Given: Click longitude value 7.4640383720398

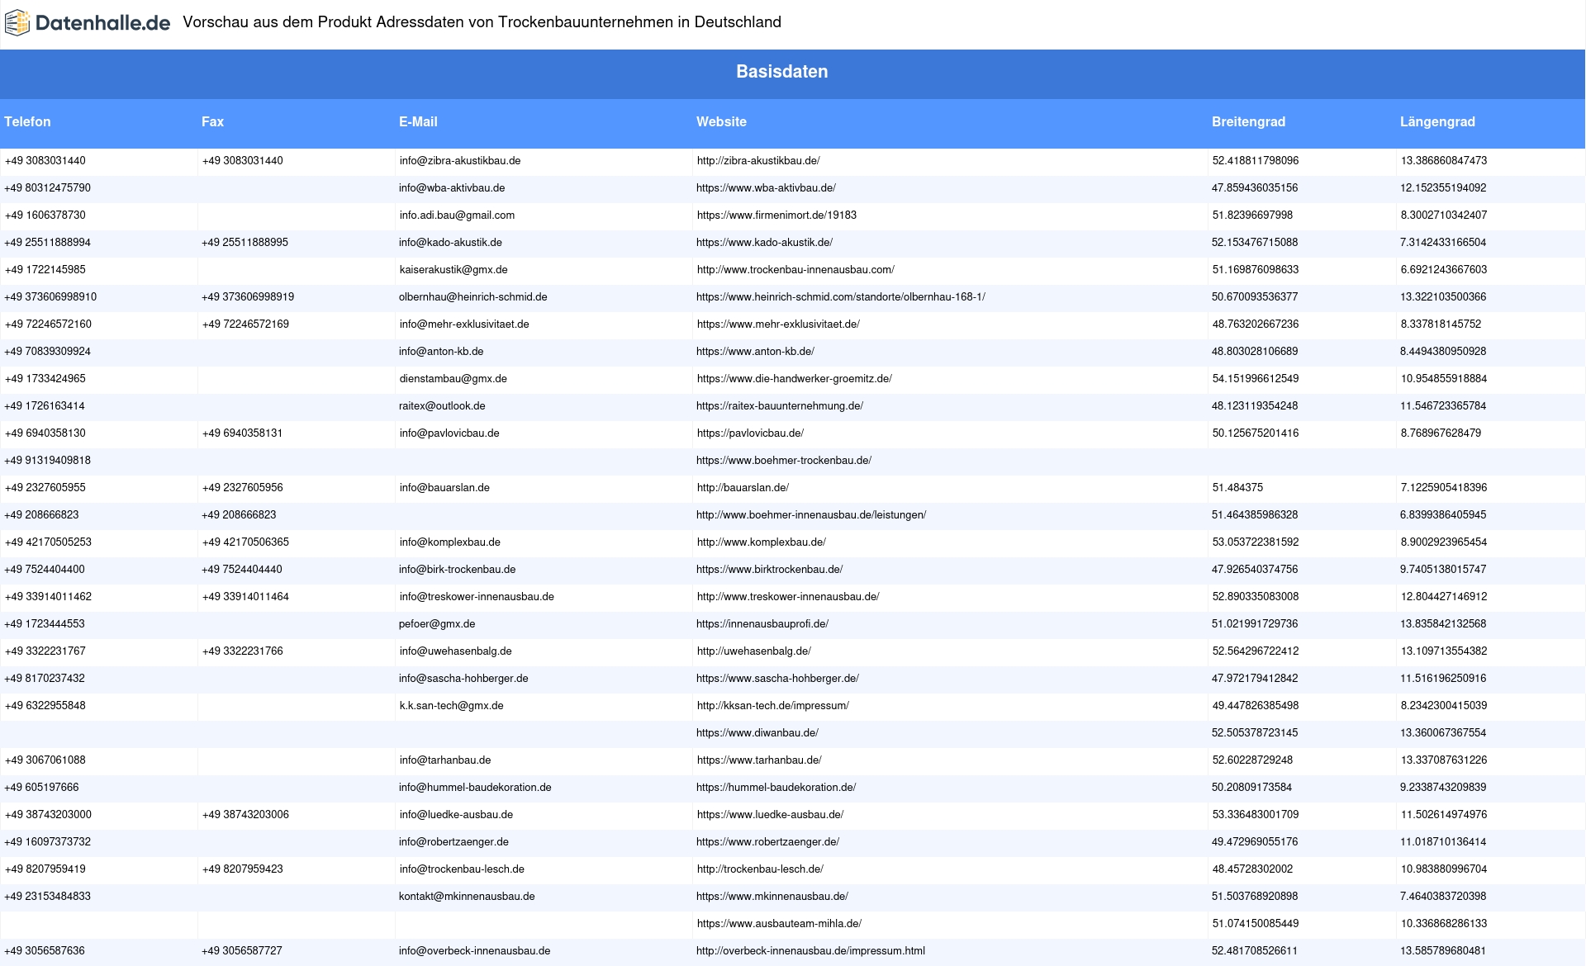Looking at the screenshot, I should [x=1443, y=897].
